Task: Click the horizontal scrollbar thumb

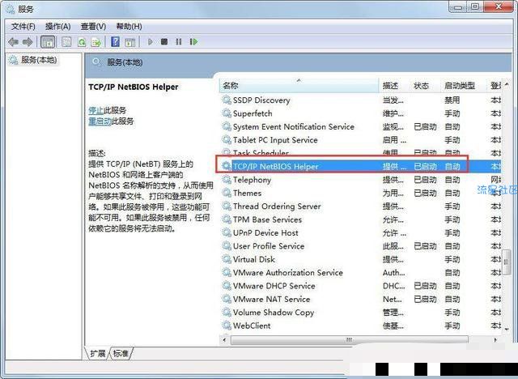Action: pos(350,340)
